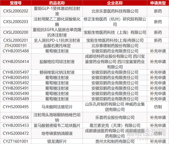Click company name in CXSL2000200 row
Image resolution: width=169 pixels, height=144 pixels.
(x=115, y=32)
